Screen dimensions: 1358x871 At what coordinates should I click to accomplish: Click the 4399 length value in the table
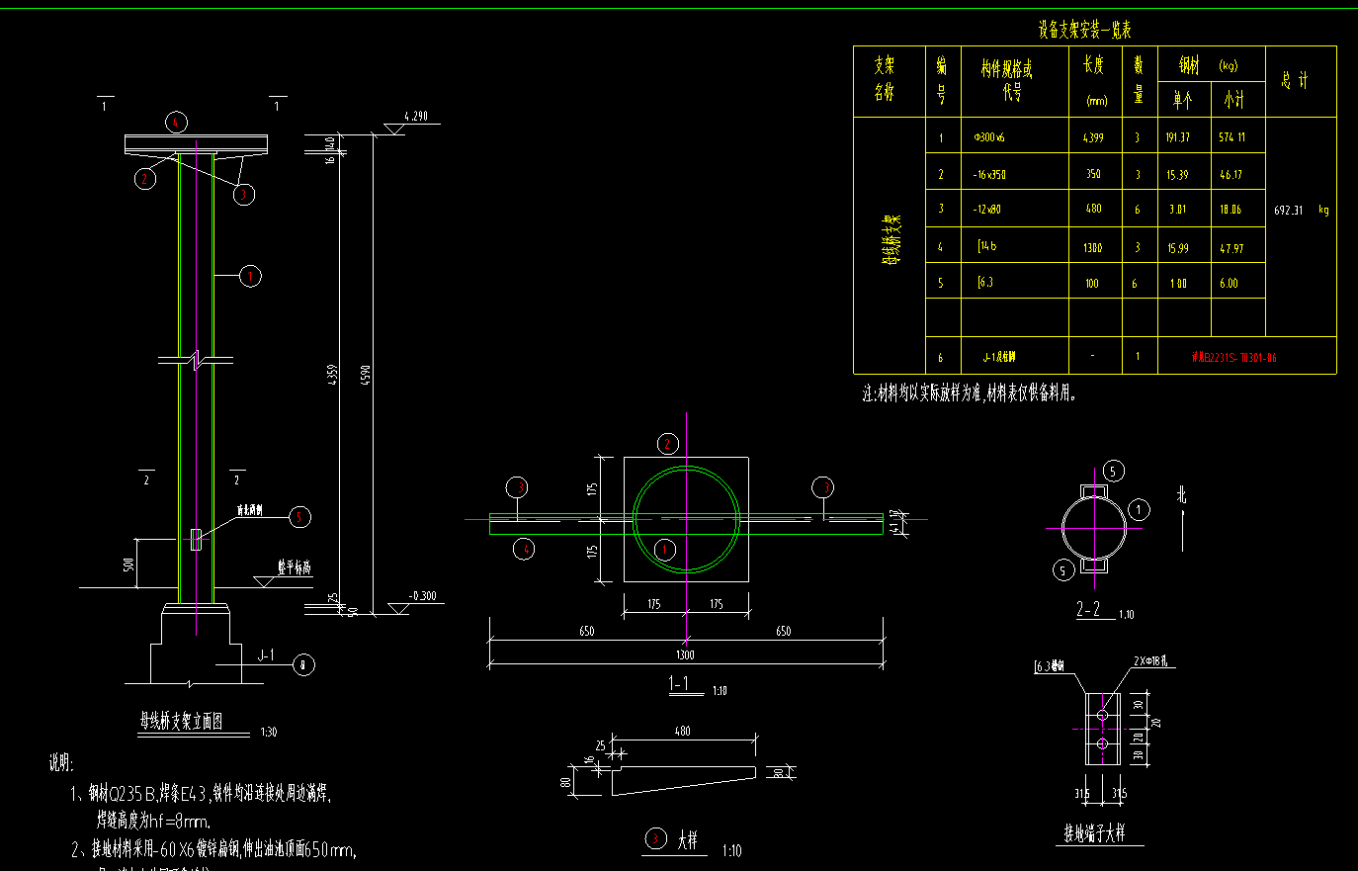(x=1093, y=137)
